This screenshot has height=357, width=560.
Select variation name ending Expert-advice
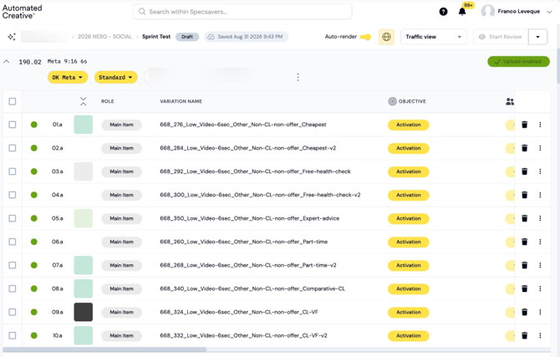[249, 218]
